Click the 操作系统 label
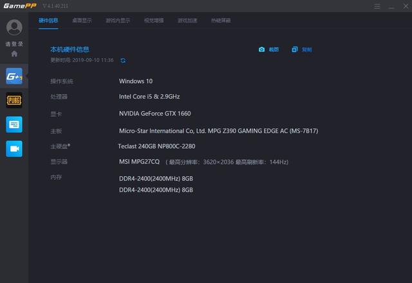Viewport: 412px width, 283px height. pyautogui.click(x=62, y=81)
